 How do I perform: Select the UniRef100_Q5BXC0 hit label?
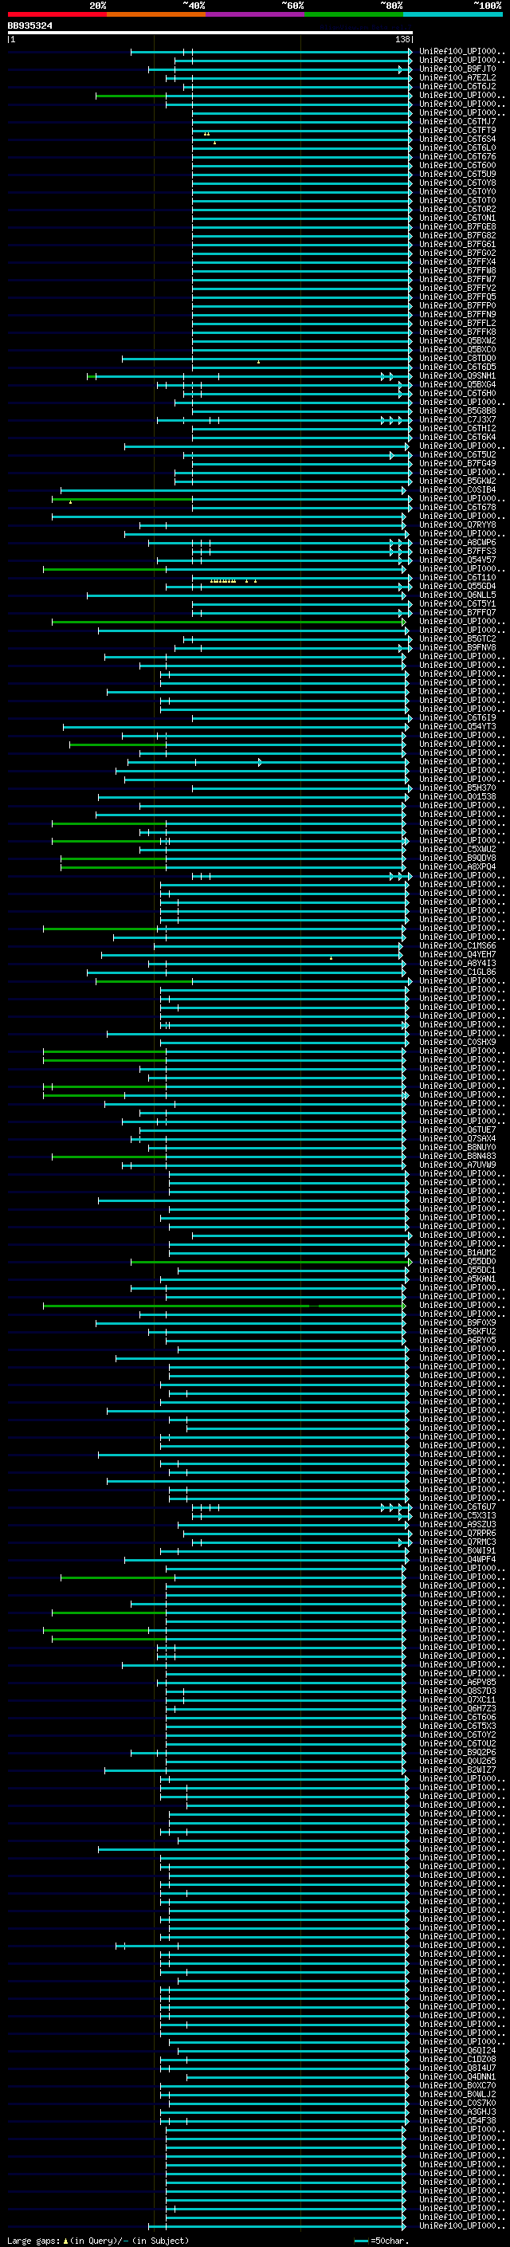[x=457, y=350]
